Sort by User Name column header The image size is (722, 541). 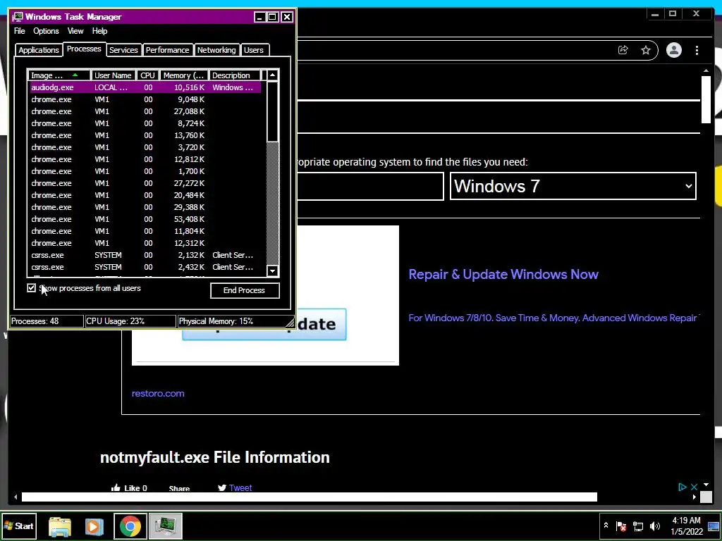114,75
